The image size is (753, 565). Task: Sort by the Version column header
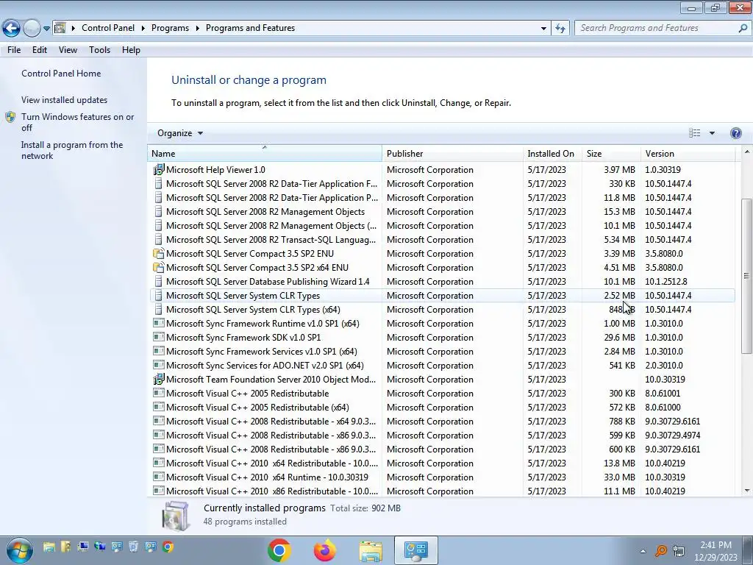point(688,154)
